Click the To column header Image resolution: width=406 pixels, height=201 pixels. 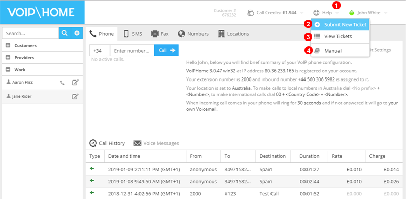238,156
